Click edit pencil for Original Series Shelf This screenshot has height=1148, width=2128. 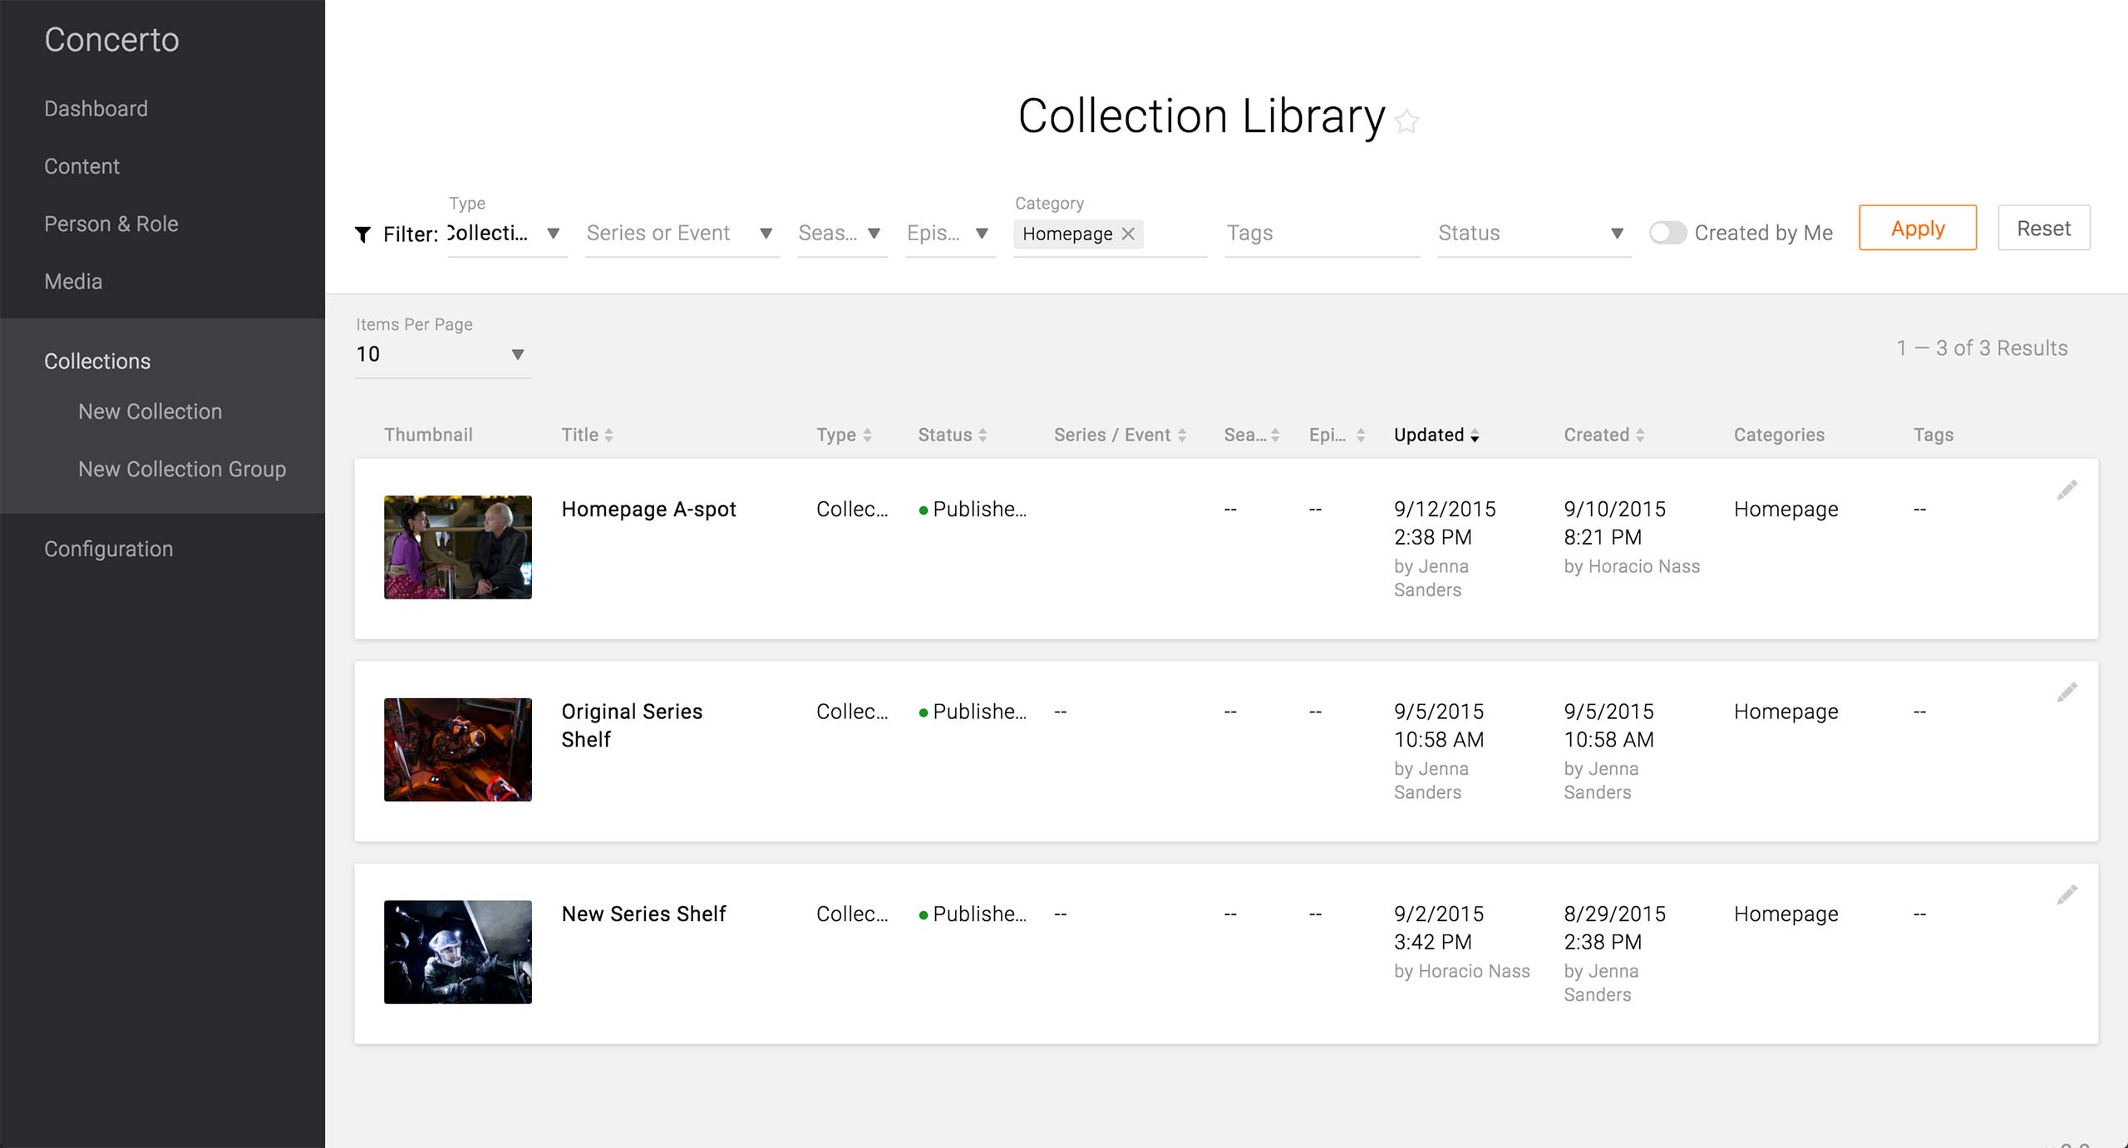tap(2066, 692)
